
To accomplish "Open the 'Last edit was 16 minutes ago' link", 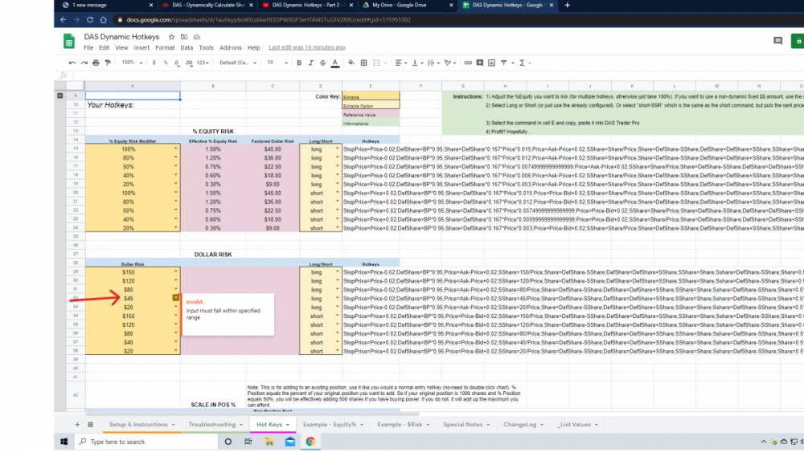I will (x=306, y=47).
